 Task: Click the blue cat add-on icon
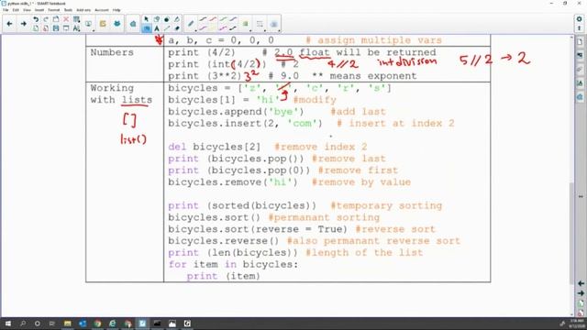[x=116, y=24]
